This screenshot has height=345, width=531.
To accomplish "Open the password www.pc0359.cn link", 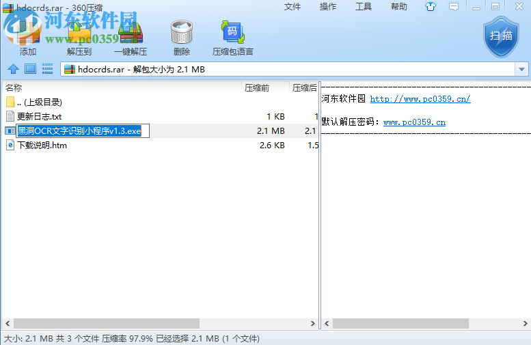I will click(414, 122).
